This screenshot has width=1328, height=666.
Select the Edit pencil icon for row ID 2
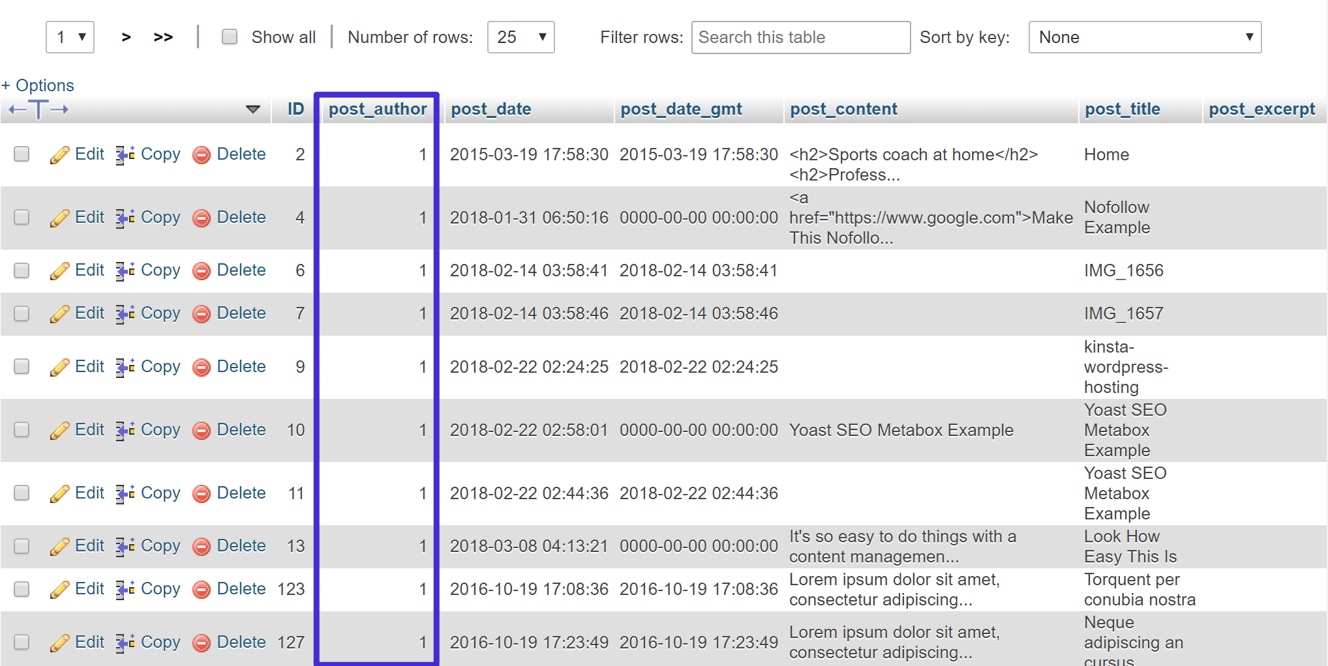point(61,154)
